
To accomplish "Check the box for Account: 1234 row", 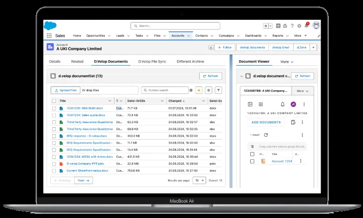I will point(252,161).
